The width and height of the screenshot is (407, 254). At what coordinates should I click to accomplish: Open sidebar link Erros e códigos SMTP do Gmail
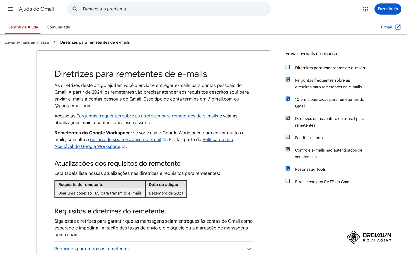[x=323, y=182]
